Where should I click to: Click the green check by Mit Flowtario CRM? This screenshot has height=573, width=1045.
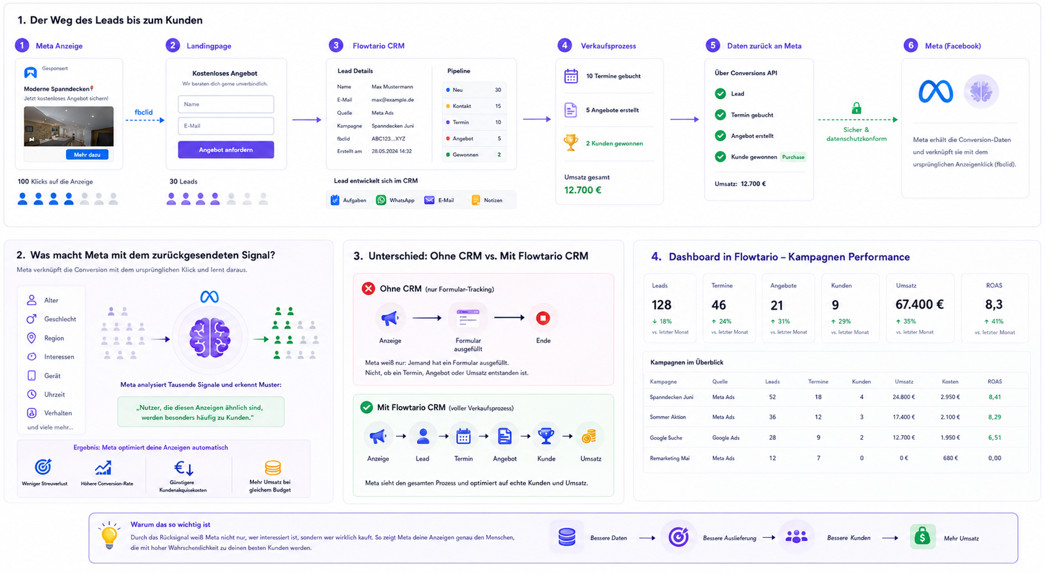tap(367, 408)
